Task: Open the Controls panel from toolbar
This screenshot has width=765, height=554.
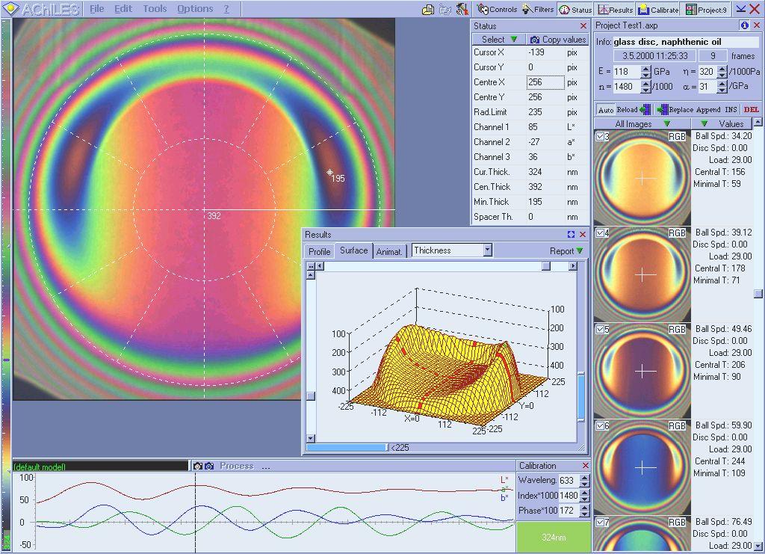Action: 497,9
